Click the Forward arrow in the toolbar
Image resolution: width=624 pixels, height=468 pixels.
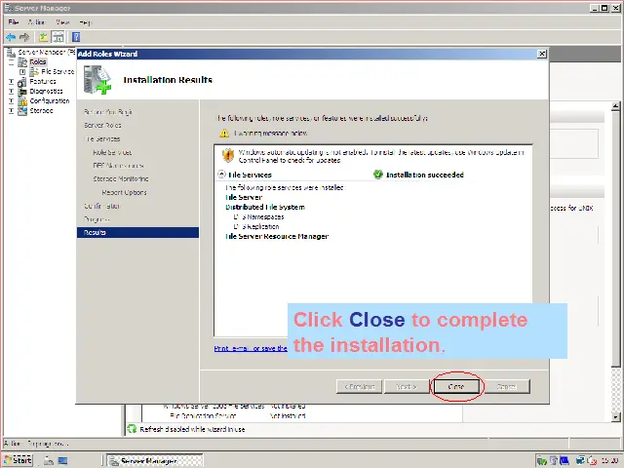pos(24,37)
